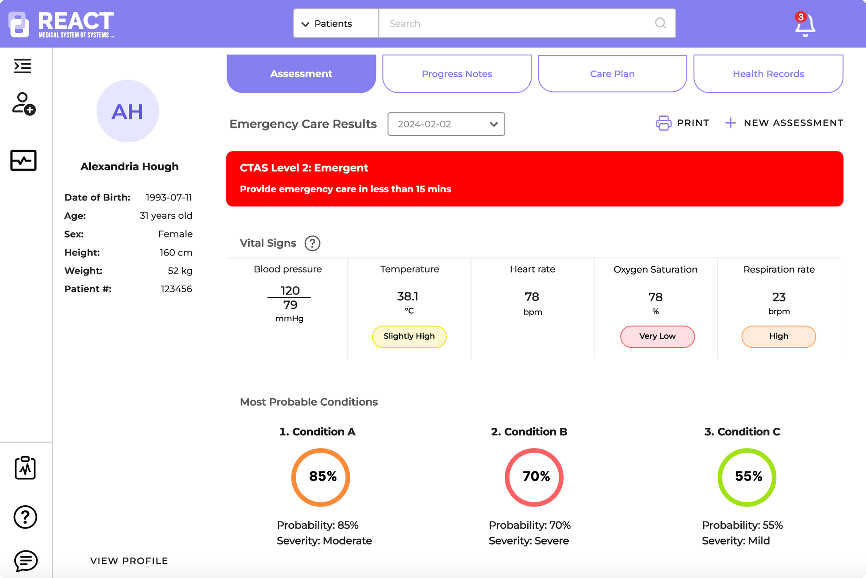This screenshot has height=578, width=866.
Task: Click the search magnifier icon
Action: pos(660,23)
